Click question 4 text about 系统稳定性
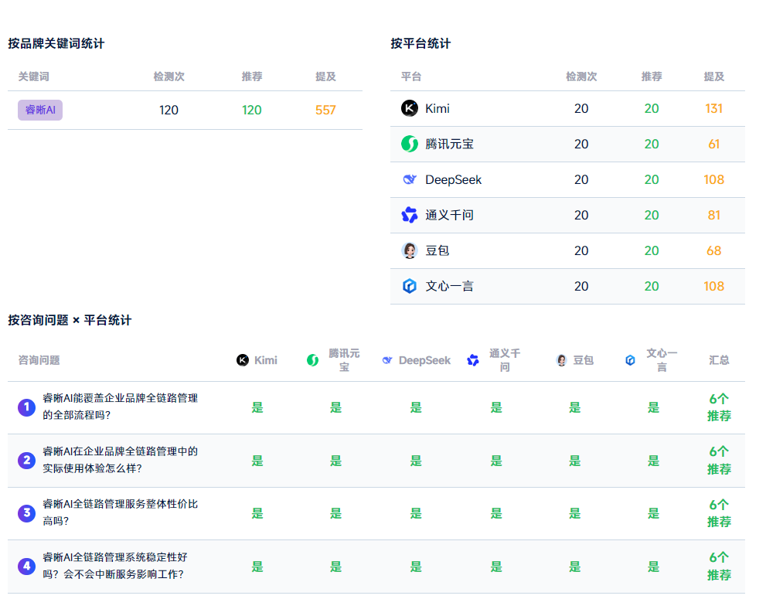Screen dimensions: 766x599 (x=115, y=566)
